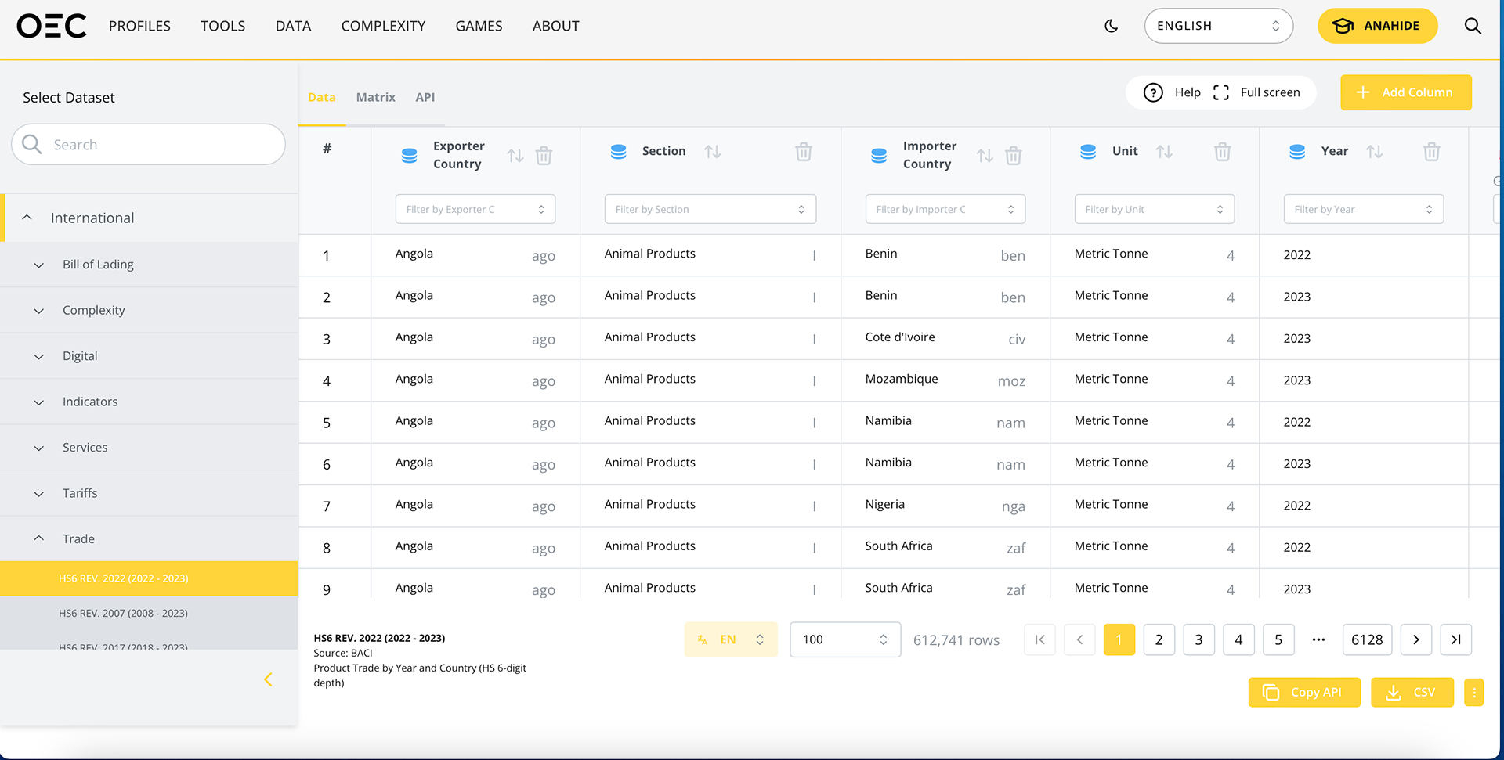Screen dimensions: 1504x760
Task: Click the Importer Country database icon
Action: tap(879, 155)
